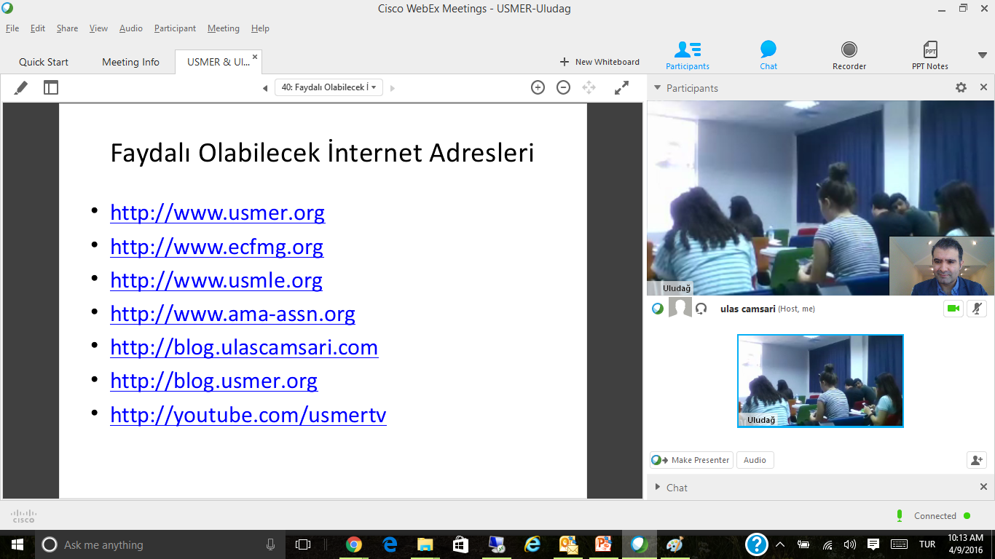Viewport: 995px width, 559px height.
Task: Go to next slide arrow
Action: tap(393, 88)
